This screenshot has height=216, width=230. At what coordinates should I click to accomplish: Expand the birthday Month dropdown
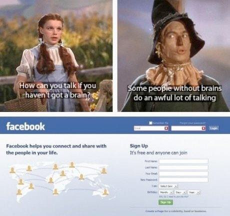(166, 192)
